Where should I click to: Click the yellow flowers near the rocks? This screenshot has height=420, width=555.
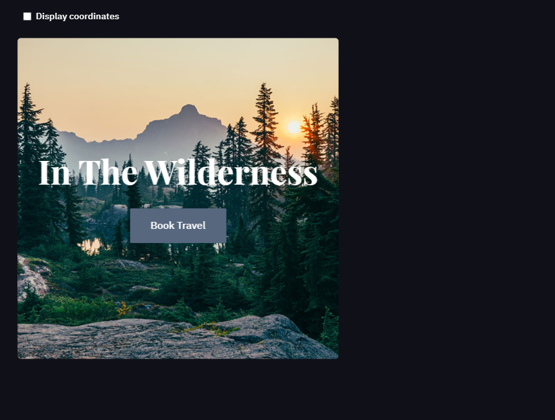tap(123, 308)
